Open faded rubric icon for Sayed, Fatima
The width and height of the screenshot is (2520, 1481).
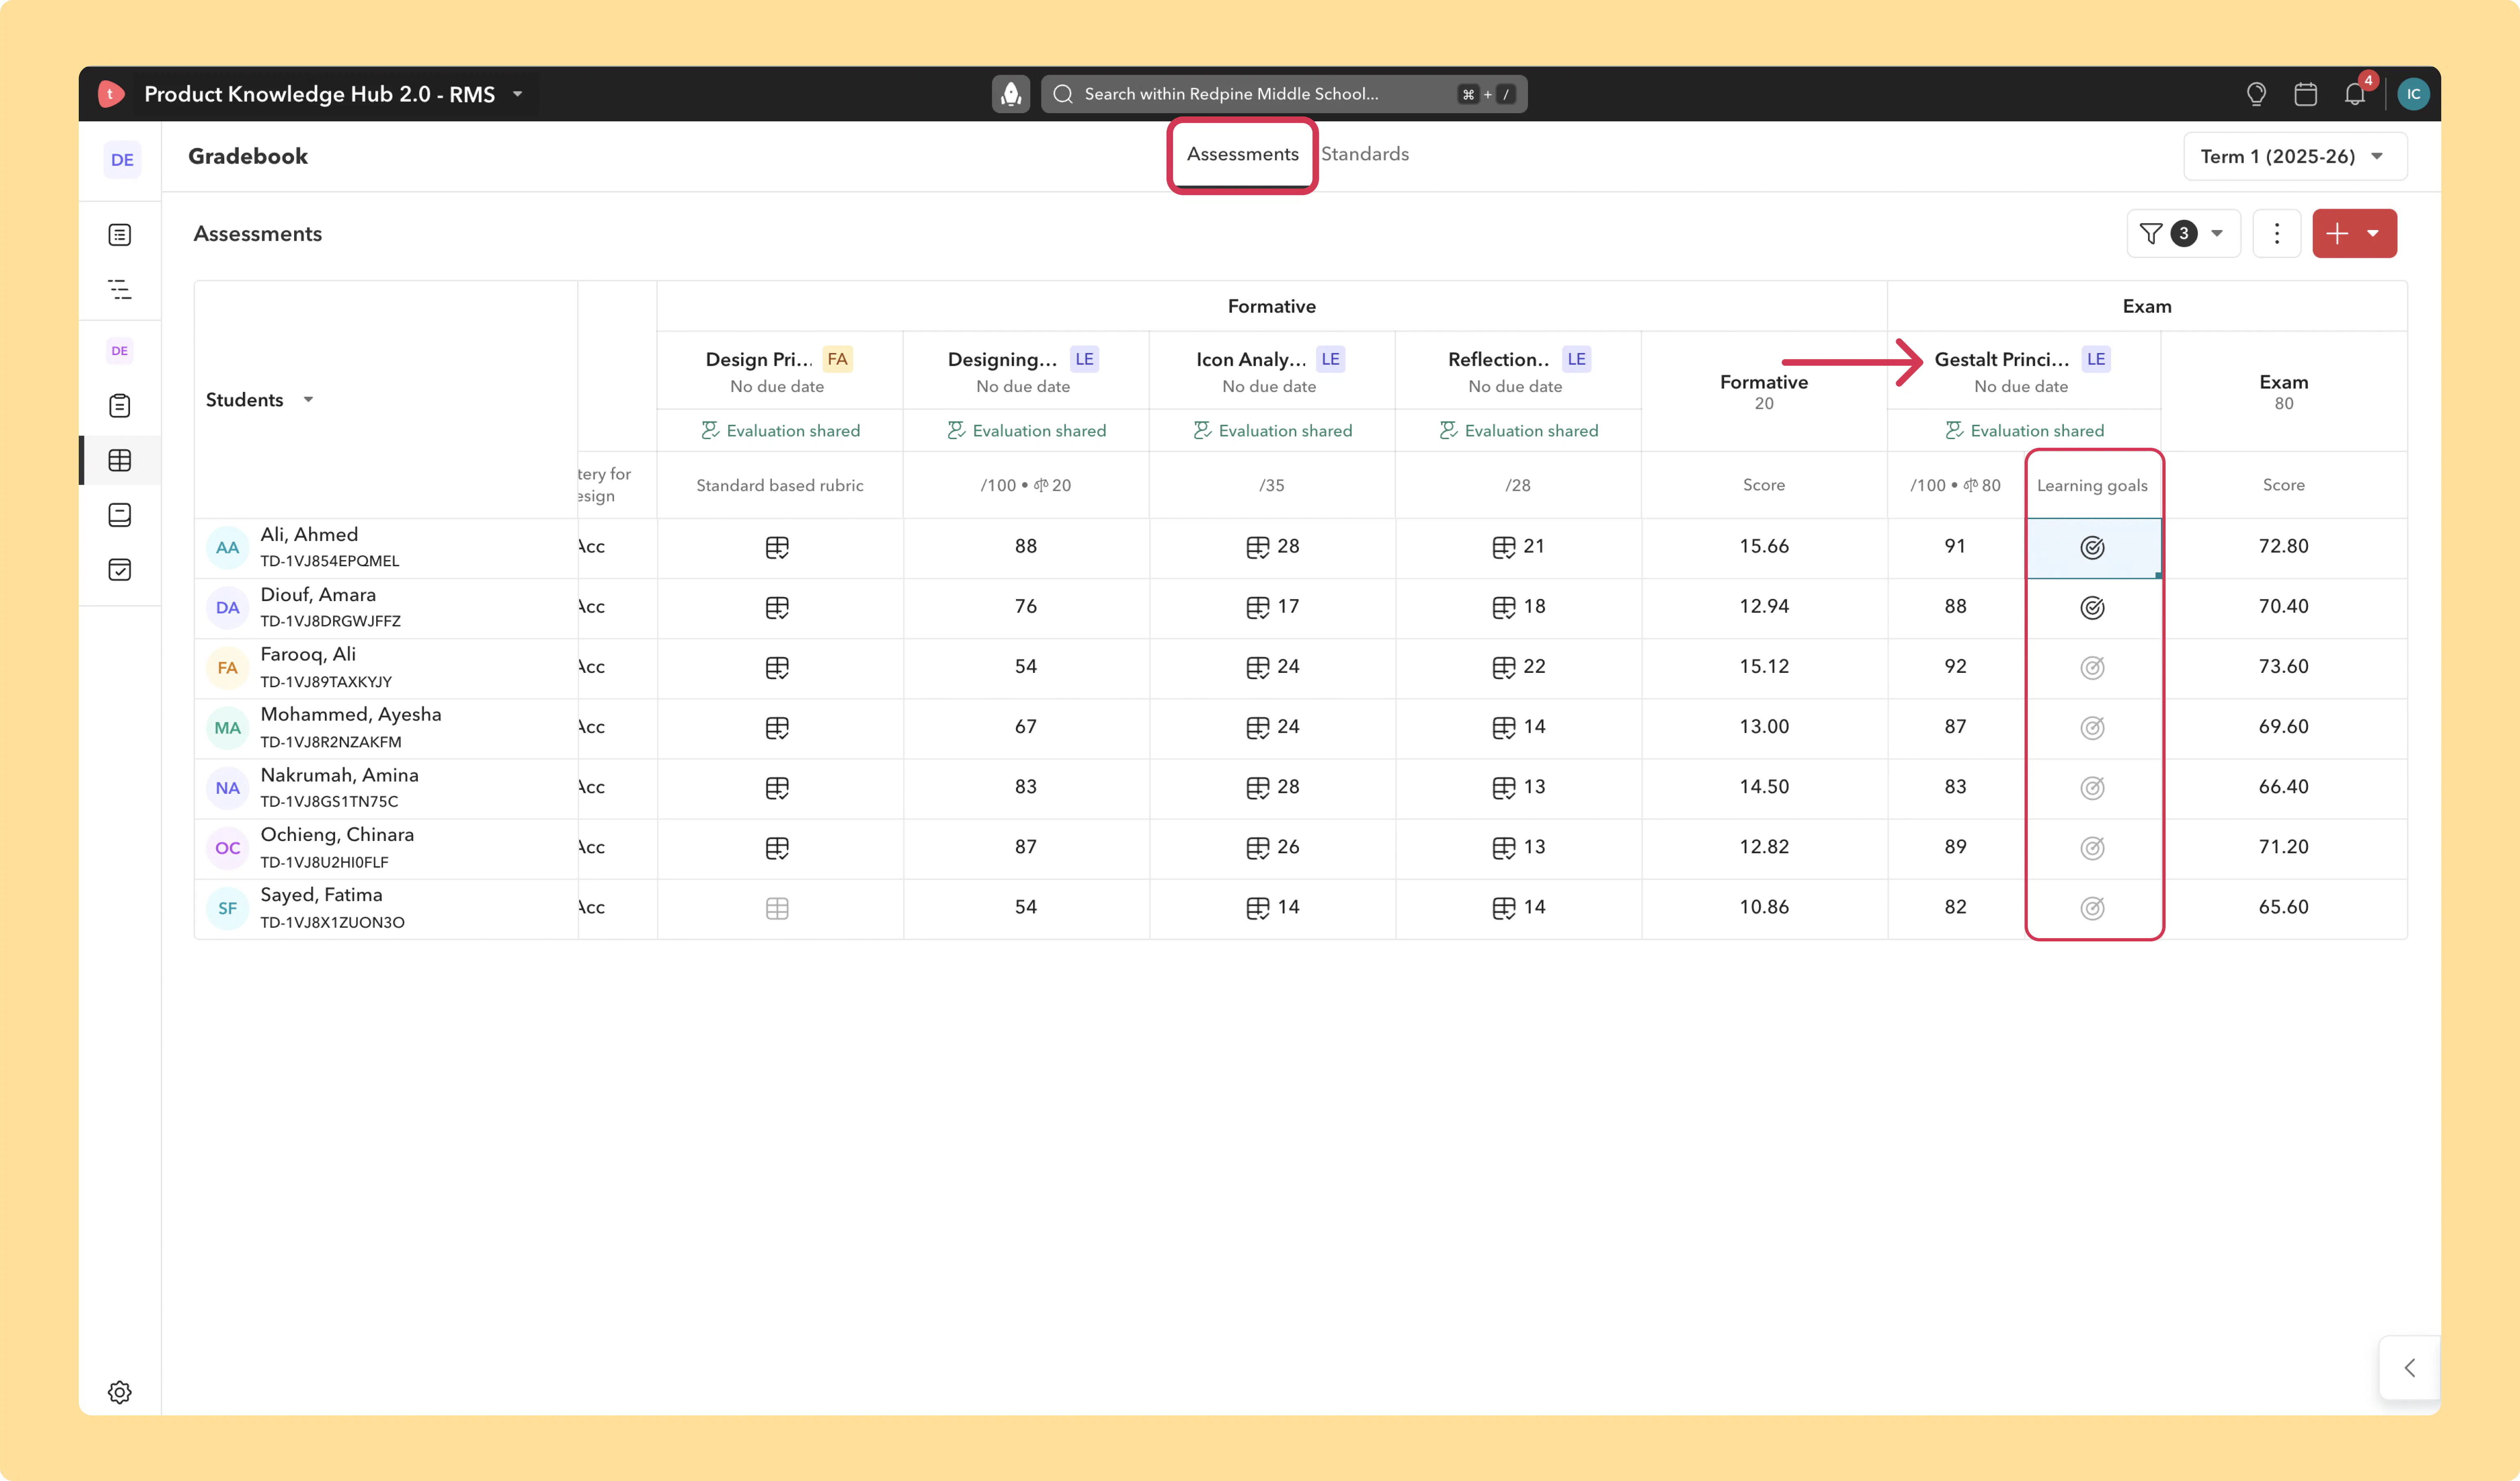coord(777,908)
